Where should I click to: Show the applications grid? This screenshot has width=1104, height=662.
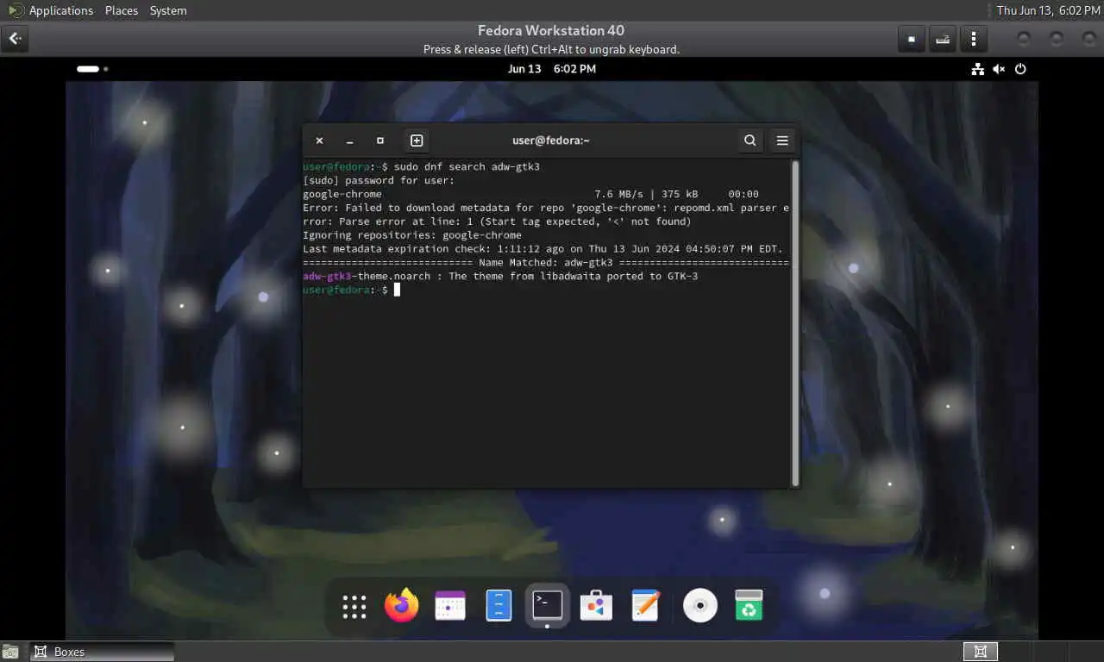click(x=354, y=607)
